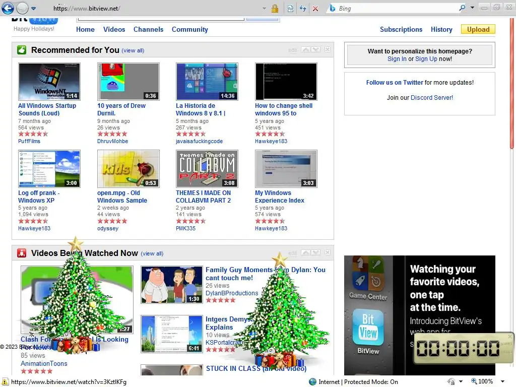Click the javaisafuckingcode channel link
The image size is (516, 387).
[x=199, y=141]
